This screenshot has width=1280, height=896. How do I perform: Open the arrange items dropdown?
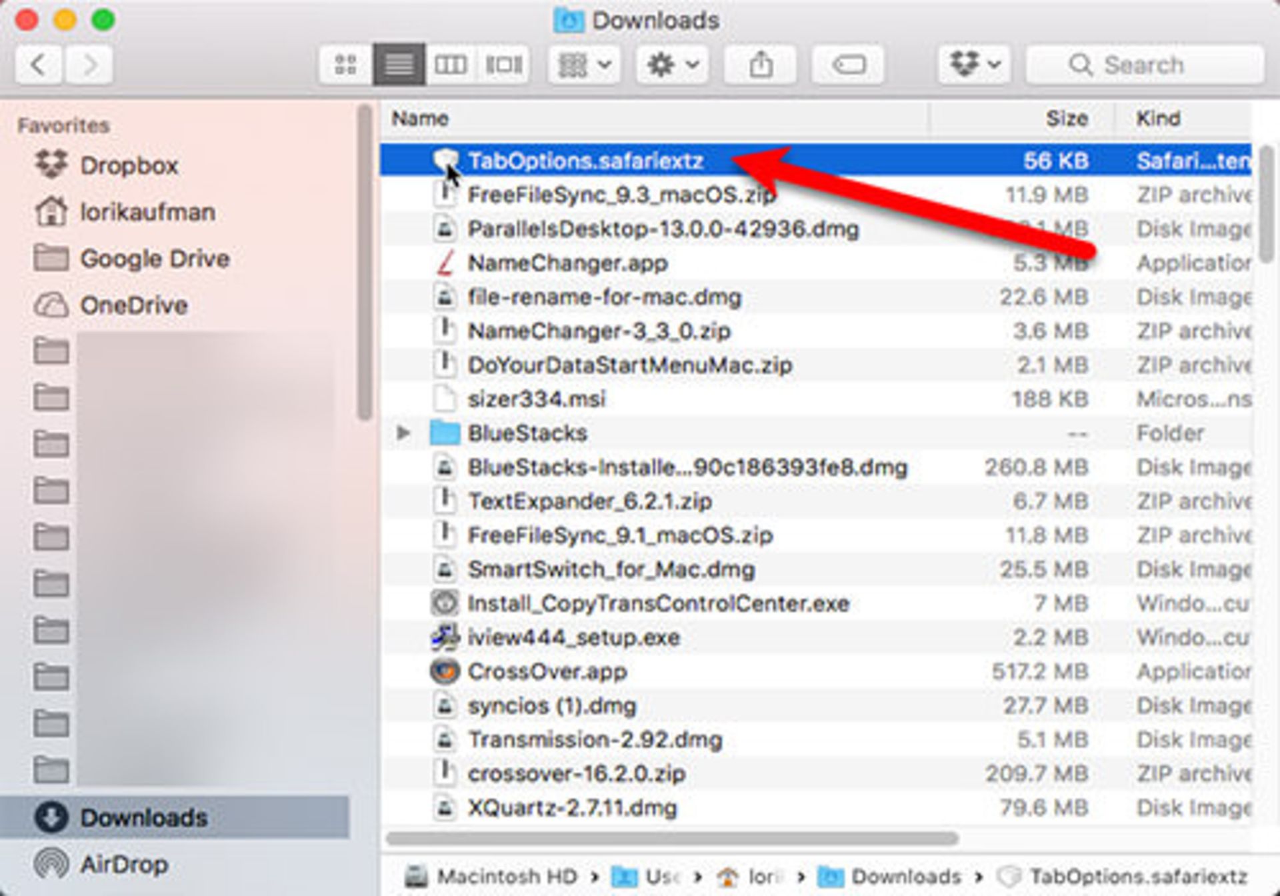pyautogui.click(x=584, y=65)
